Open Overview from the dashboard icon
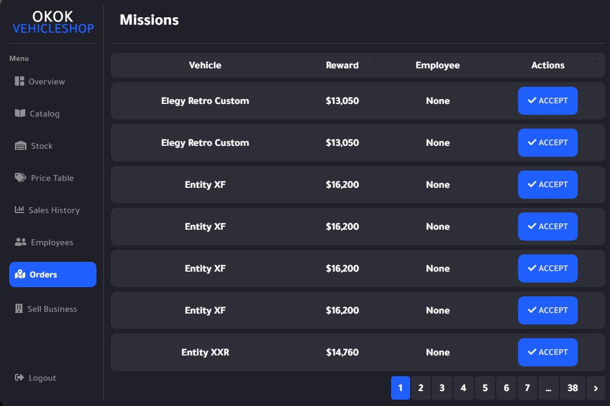 [x=20, y=82]
